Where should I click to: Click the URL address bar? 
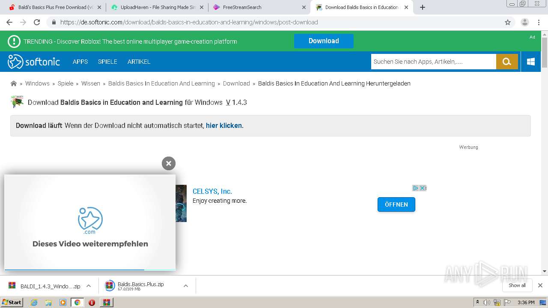coord(274,22)
